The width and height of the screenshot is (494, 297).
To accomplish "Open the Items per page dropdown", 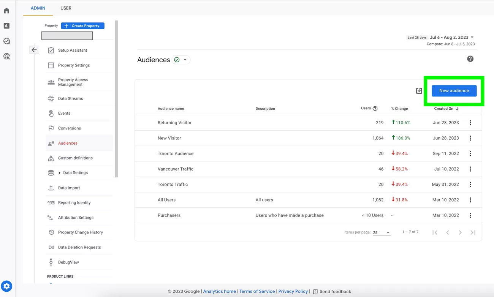I will click(x=382, y=232).
